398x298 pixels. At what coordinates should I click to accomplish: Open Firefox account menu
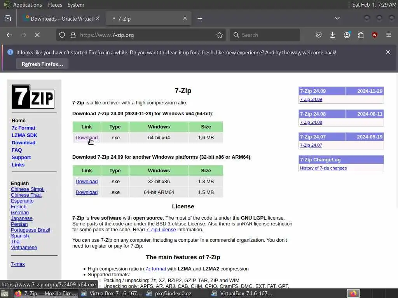[347, 35]
